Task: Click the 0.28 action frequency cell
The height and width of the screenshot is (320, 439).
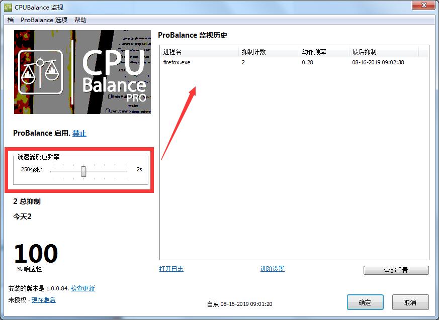Action: pos(307,62)
